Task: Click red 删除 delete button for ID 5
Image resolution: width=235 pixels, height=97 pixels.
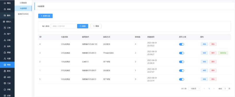Action: 213,79
